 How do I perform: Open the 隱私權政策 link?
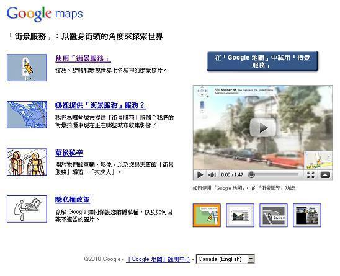(73, 200)
